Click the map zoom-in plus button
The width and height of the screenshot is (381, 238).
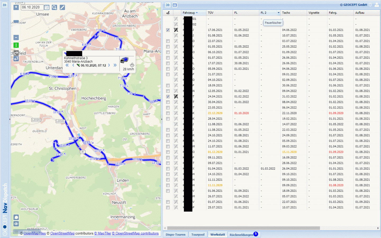click(16, 7)
